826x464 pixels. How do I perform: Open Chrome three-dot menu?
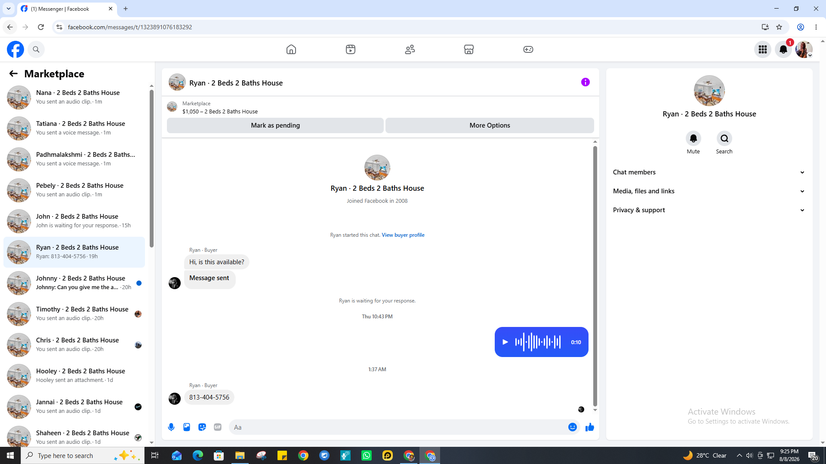pyautogui.click(x=816, y=27)
